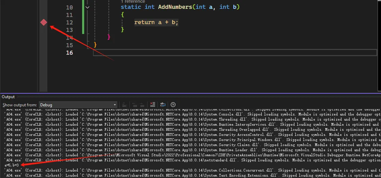This screenshot has height=178, width=381.
Task: Click the output line loading System.Runtime.InteropServices.dll
Action: coord(193,124)
